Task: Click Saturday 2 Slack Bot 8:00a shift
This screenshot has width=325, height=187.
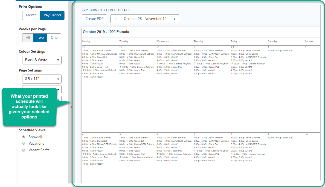Action: pos(280,51)
